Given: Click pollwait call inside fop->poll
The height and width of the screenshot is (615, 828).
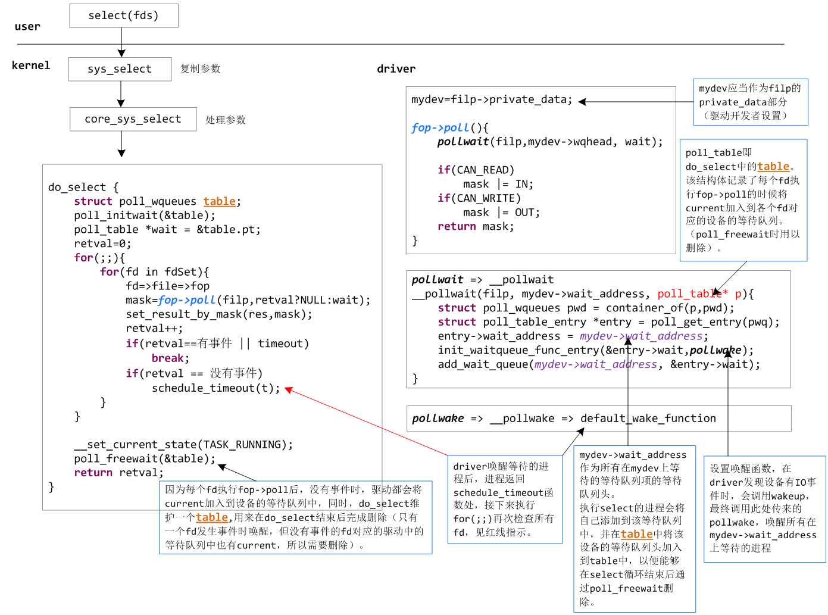Looking at the screenshot, I should [463, 142].
